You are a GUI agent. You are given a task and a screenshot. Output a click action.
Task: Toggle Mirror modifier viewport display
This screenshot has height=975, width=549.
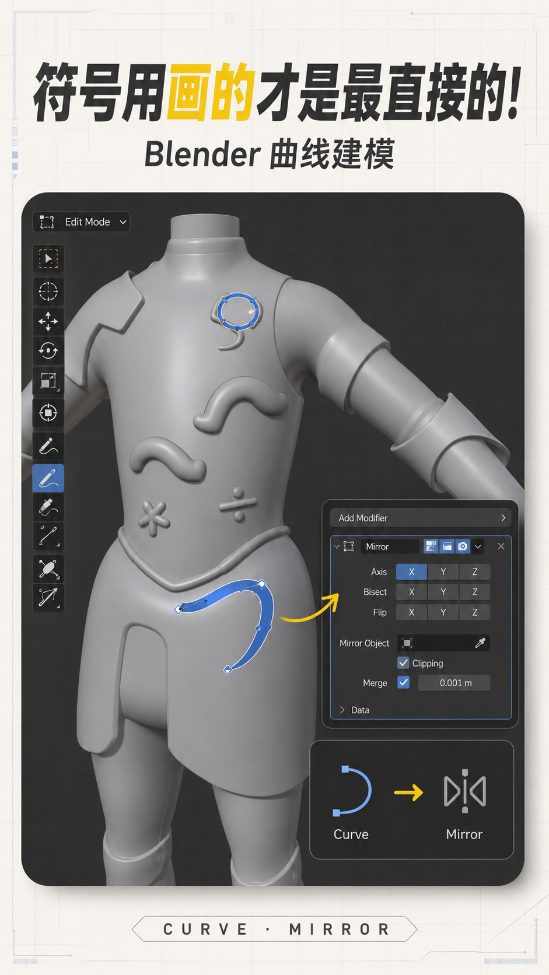tap(447, 546)
